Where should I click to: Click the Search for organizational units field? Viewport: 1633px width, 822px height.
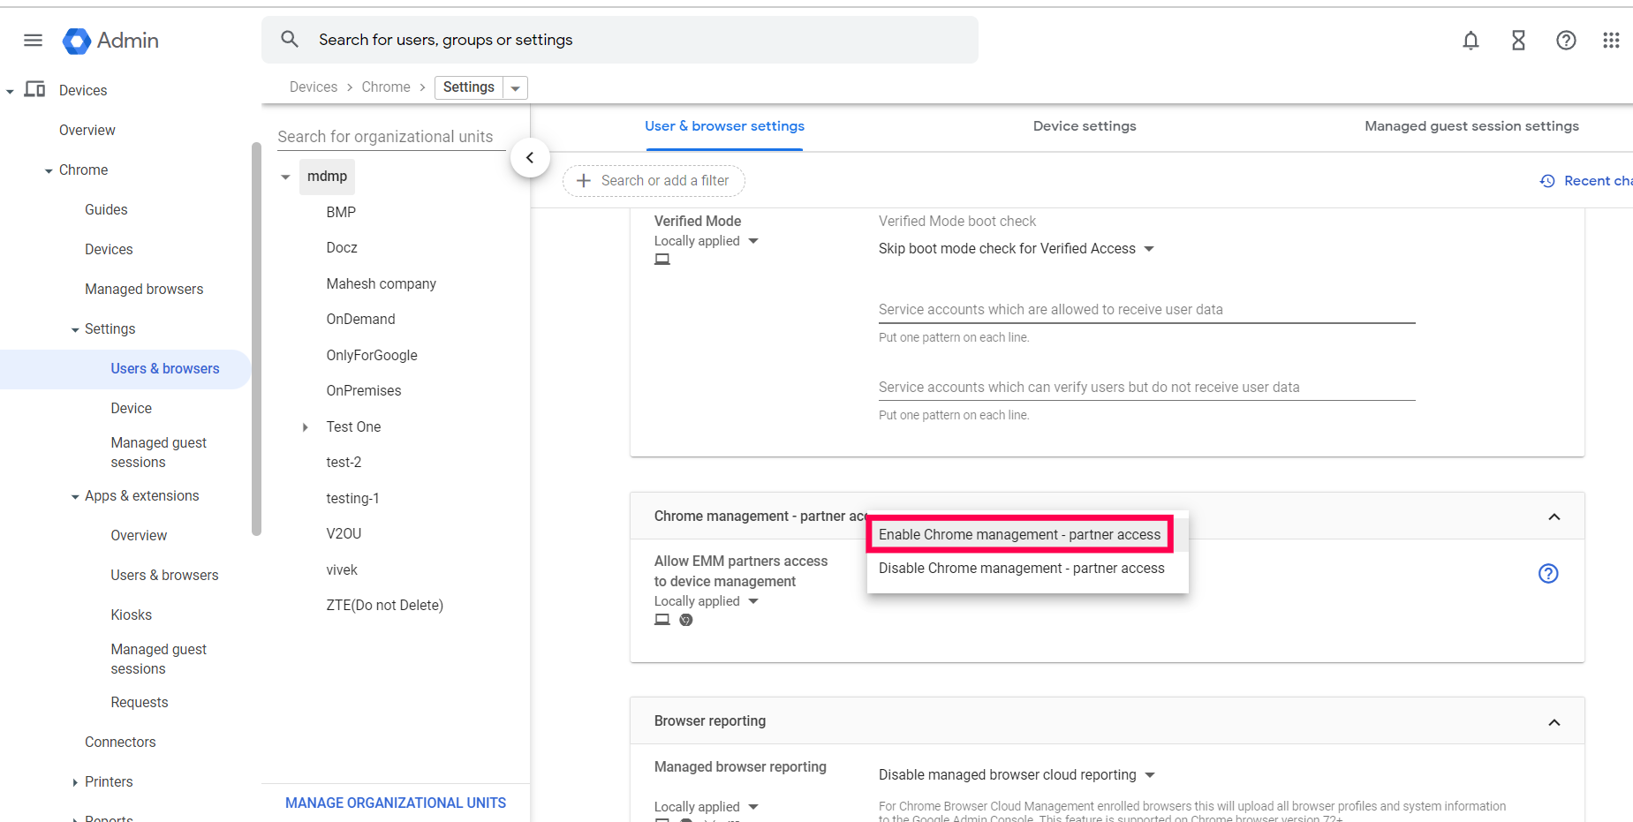point(386,137)
